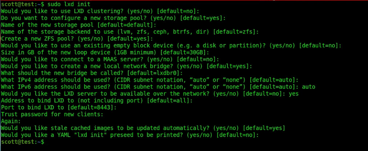Image resolution: width=368 pixels, height=151 pixels.
Task: Click the new local network bridge question
Action: coord(126,66)
